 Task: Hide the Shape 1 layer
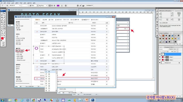(160, 60)
